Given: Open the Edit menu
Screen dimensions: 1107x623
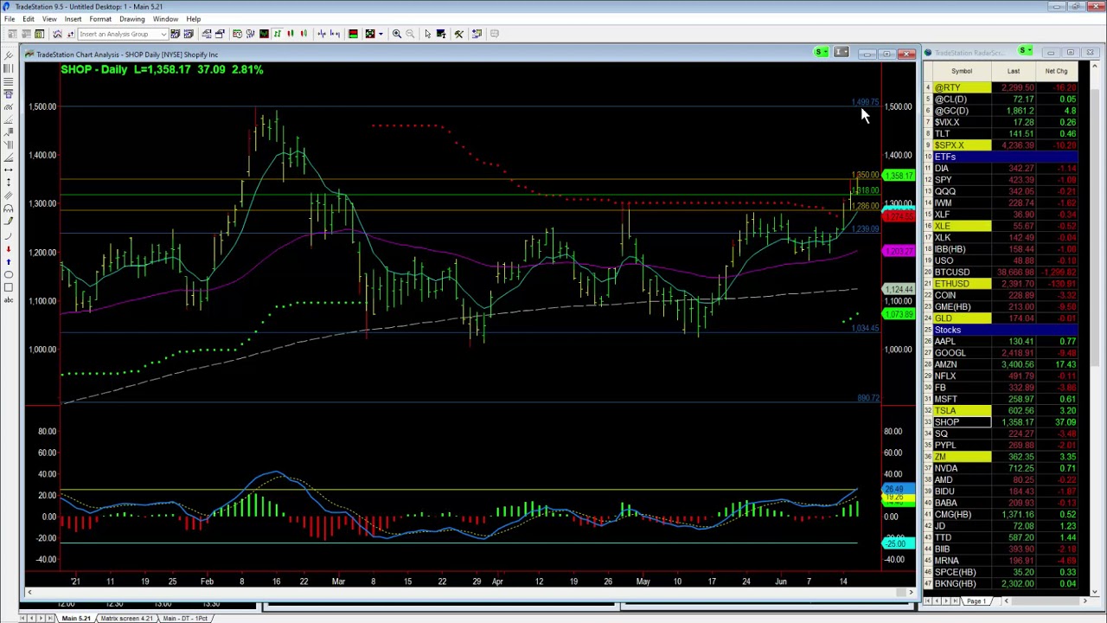Looking at the screenshot, I should pos(29,19).
